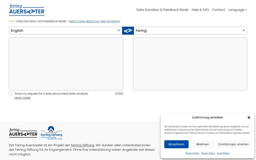This screenshot has width=256, height=160.
Task: Click the Zustimmung verwalten heading
Action: click(x=207, y=117)
